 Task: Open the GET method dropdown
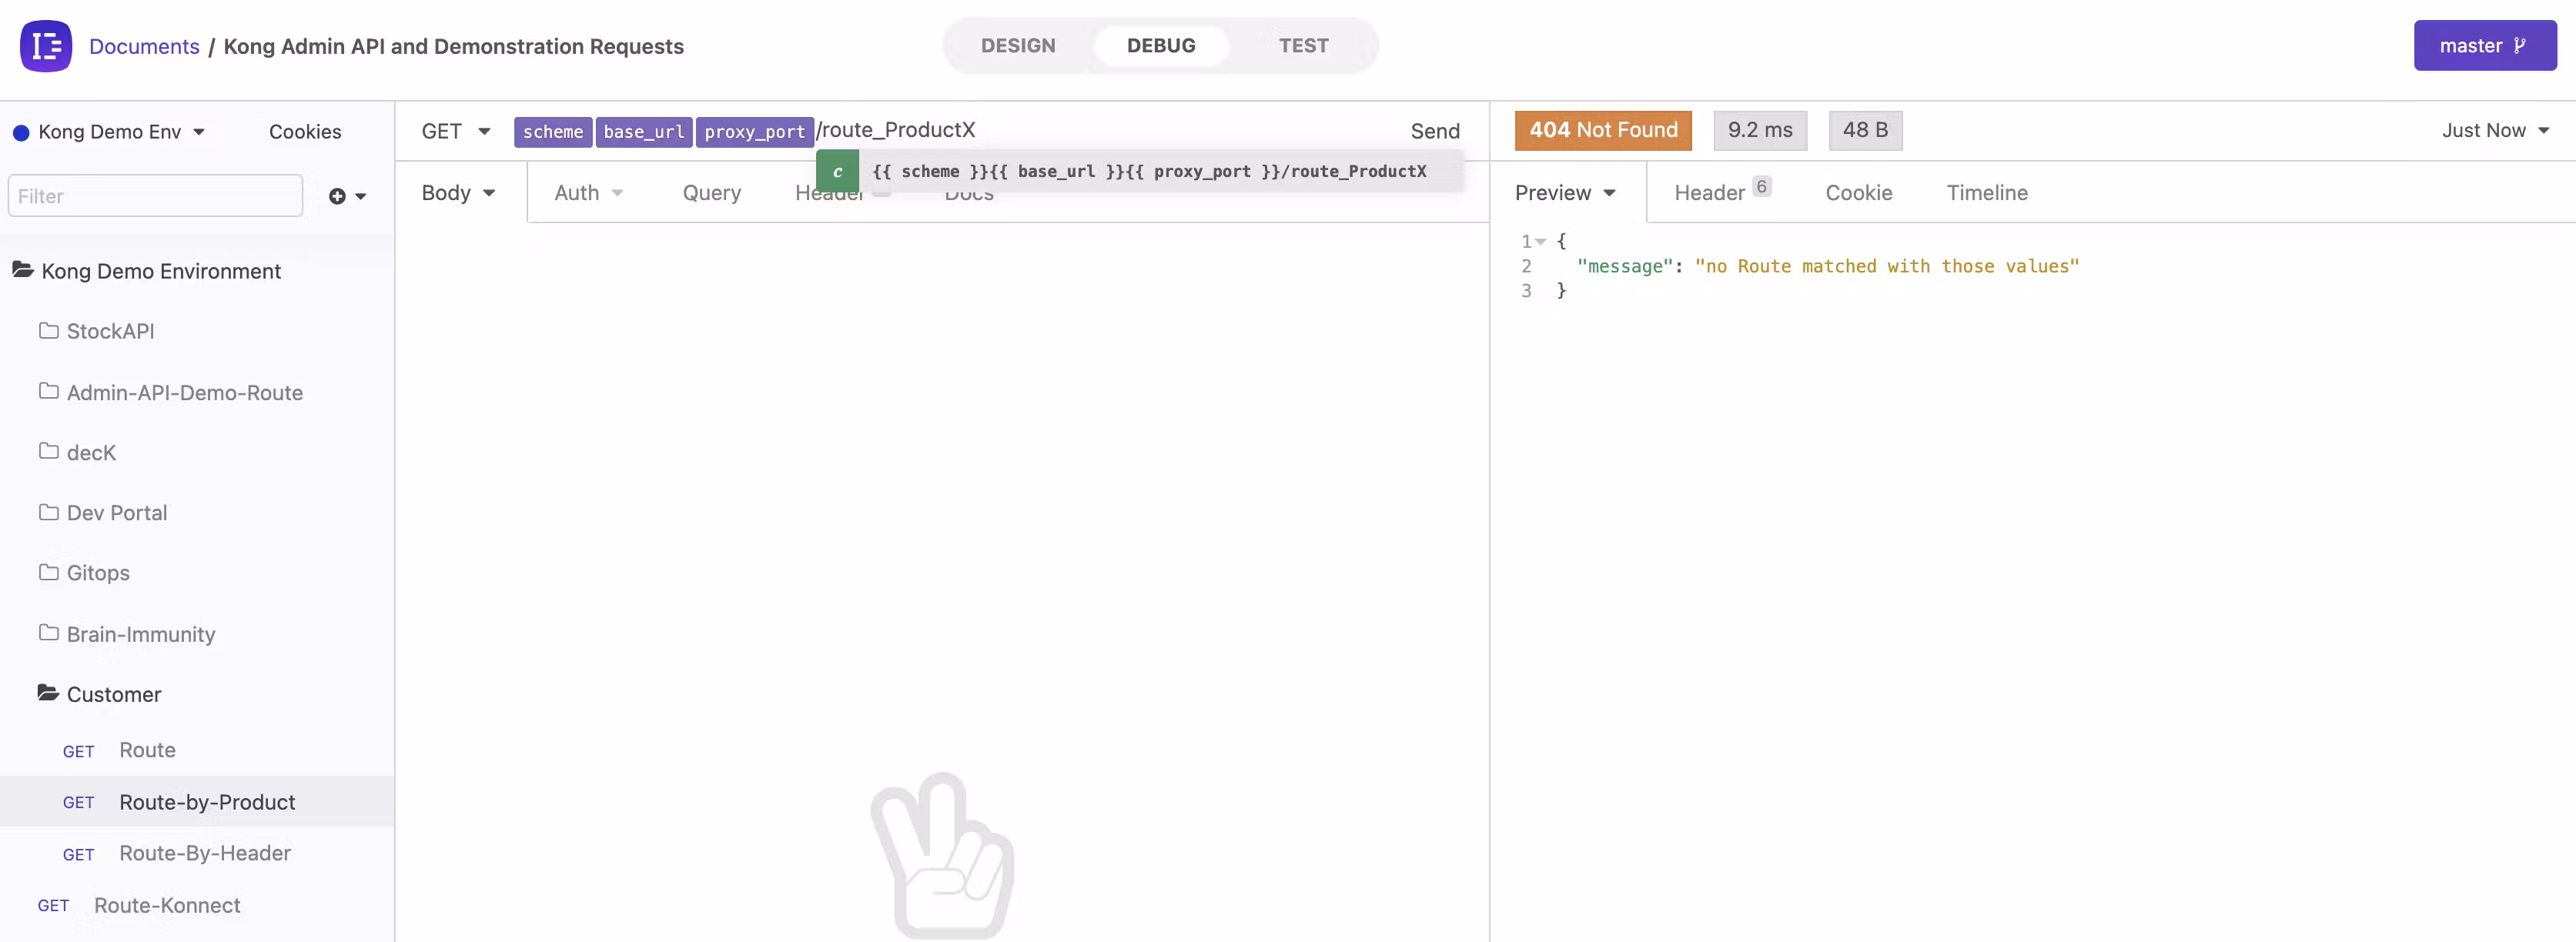tap(456, 131)
